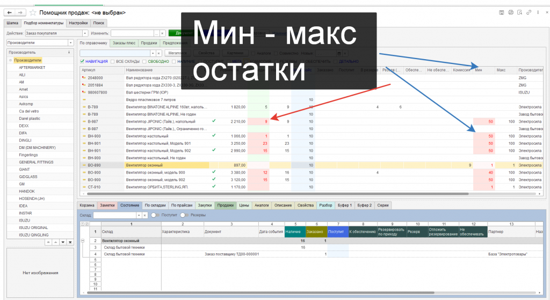Select GENERAL FITTINGS in manufacturer tree
The image size is (550, 300).
tap(36, 162)
